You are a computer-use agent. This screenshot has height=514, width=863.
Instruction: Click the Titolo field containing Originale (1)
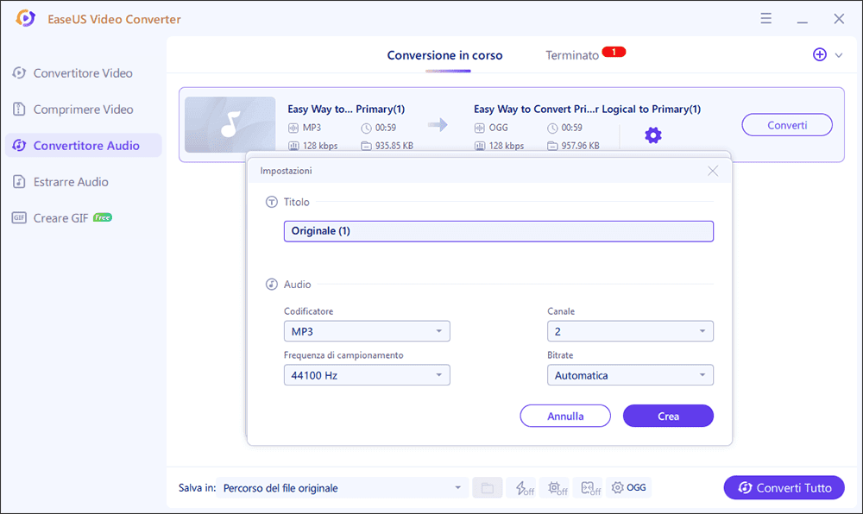[499, 231]
